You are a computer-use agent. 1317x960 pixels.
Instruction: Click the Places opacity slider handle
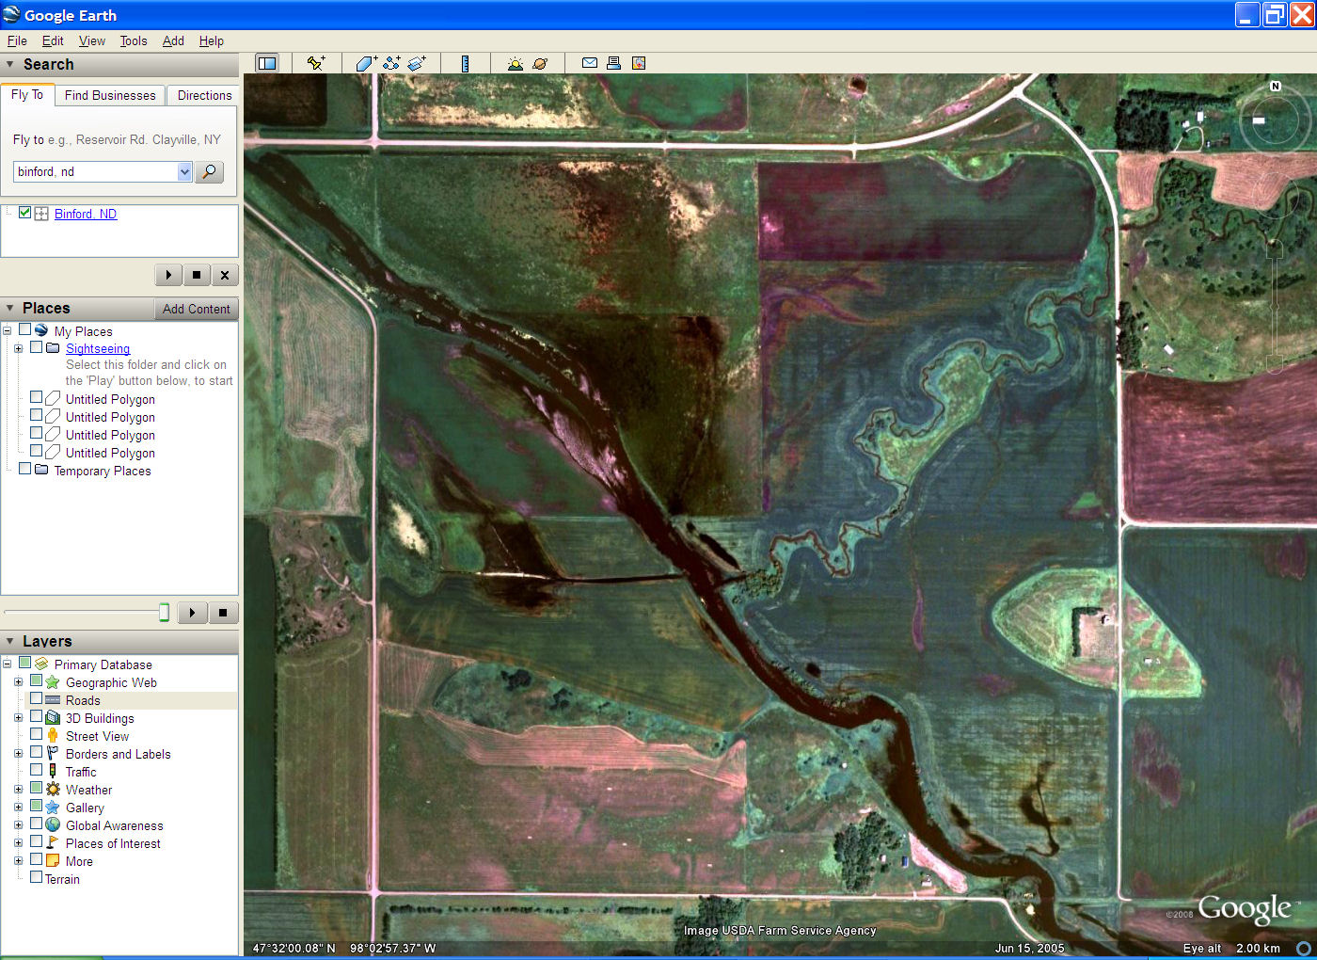[164, 613]
